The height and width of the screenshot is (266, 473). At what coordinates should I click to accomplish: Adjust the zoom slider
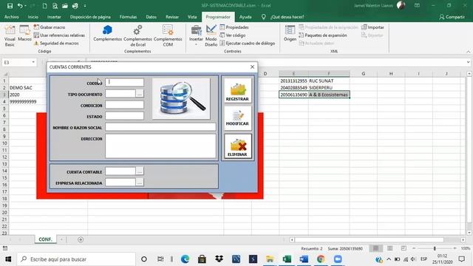(435, 248)
